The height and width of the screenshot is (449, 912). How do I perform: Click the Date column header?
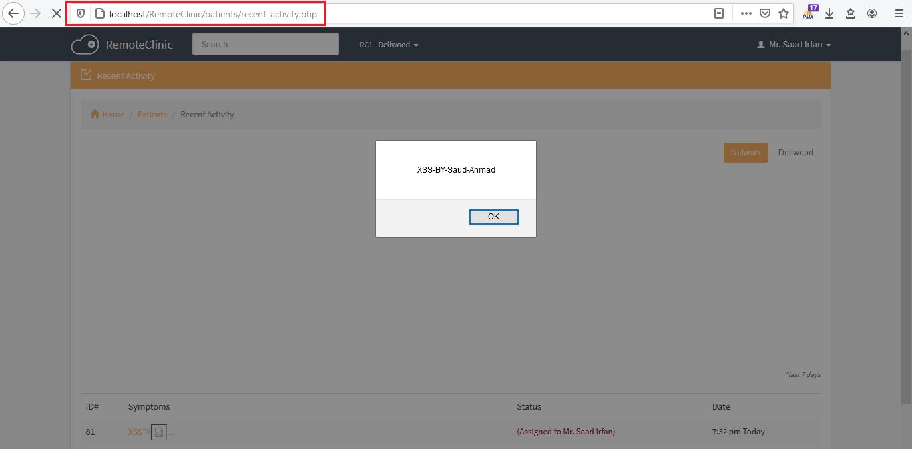pyautogui.click(x=721, y=406)
